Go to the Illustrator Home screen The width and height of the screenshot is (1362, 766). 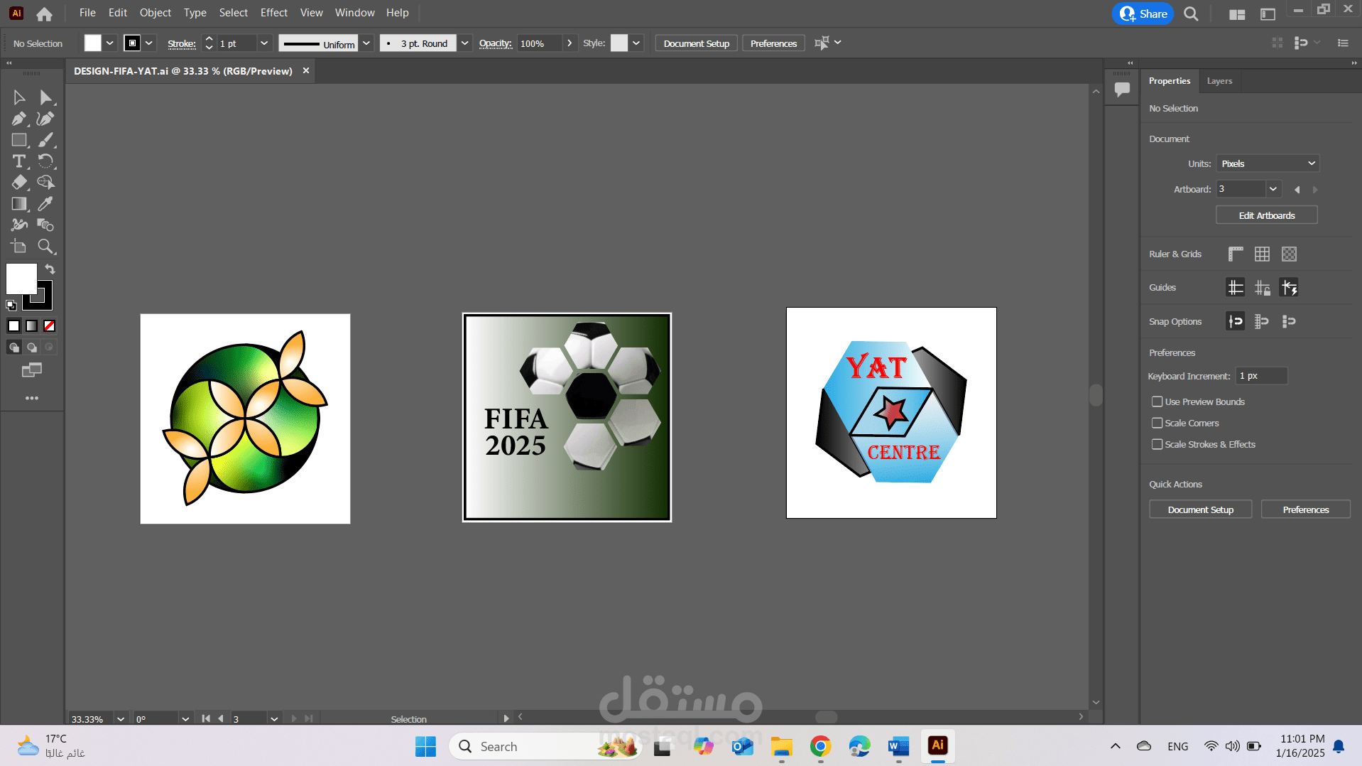point(44,14)
